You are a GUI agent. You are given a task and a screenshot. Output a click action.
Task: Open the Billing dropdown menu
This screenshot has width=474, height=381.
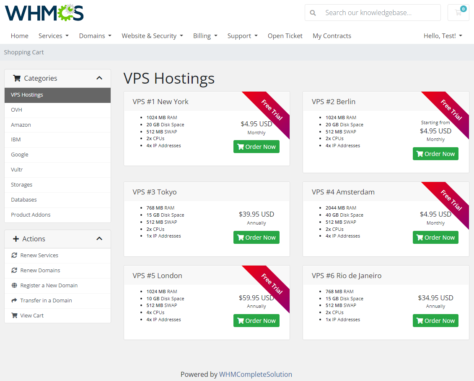point(205,36)
